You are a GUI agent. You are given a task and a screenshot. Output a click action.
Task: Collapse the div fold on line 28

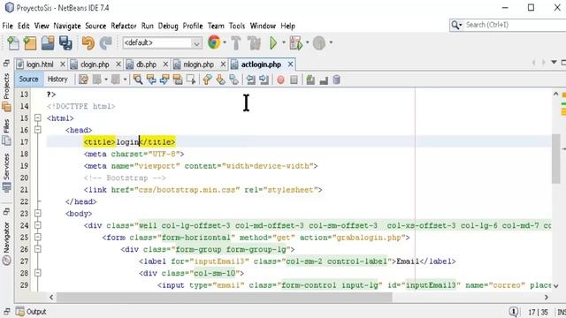(37, 273)
